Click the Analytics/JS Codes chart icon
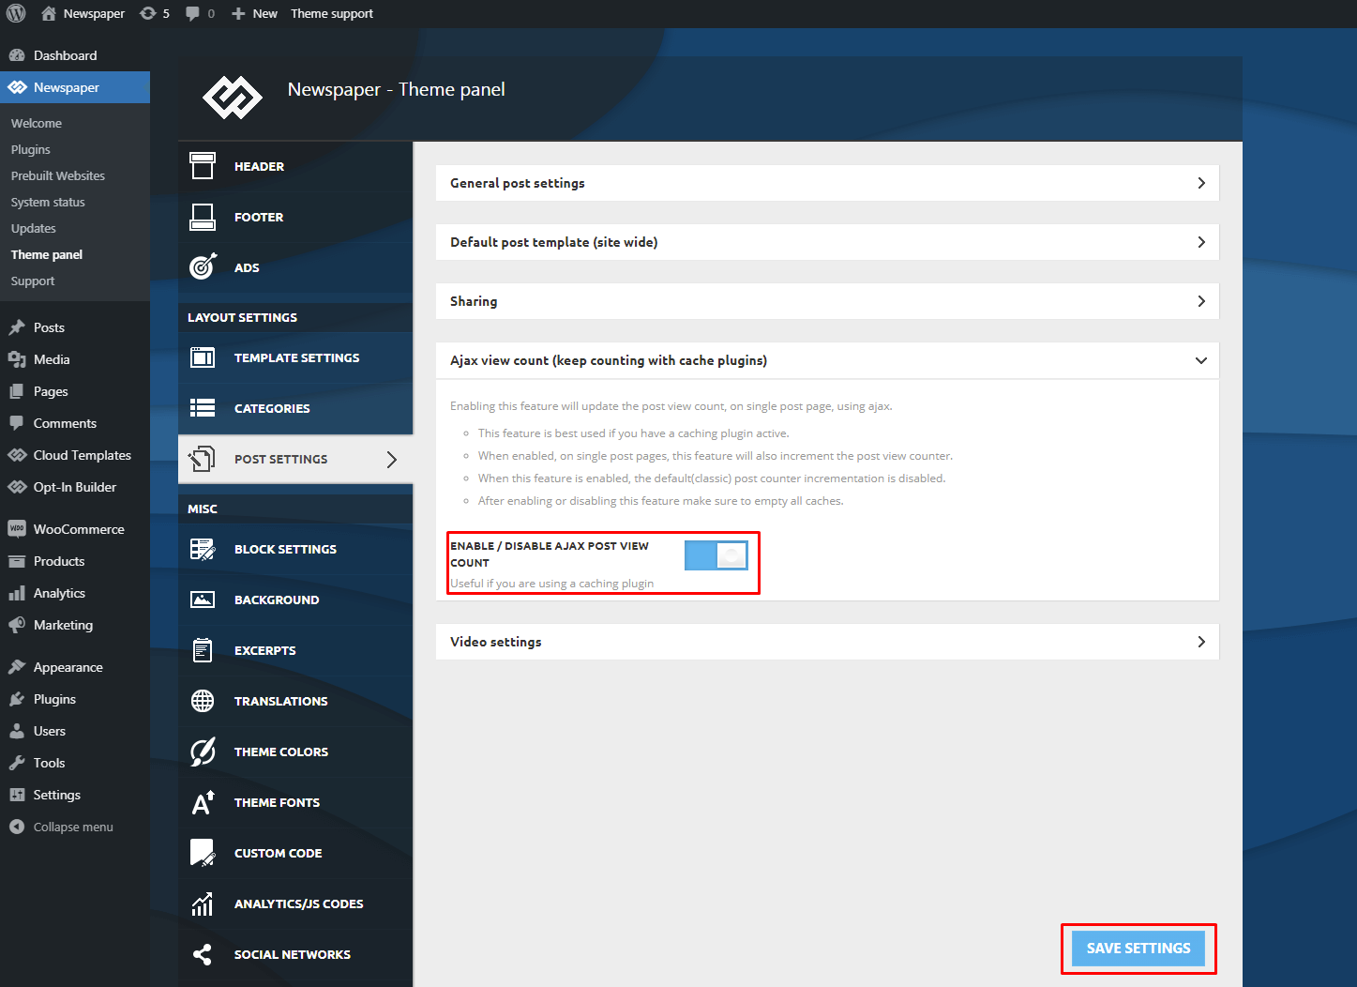The width and height of the screenshot is (1357, 987). coord(203,903)
